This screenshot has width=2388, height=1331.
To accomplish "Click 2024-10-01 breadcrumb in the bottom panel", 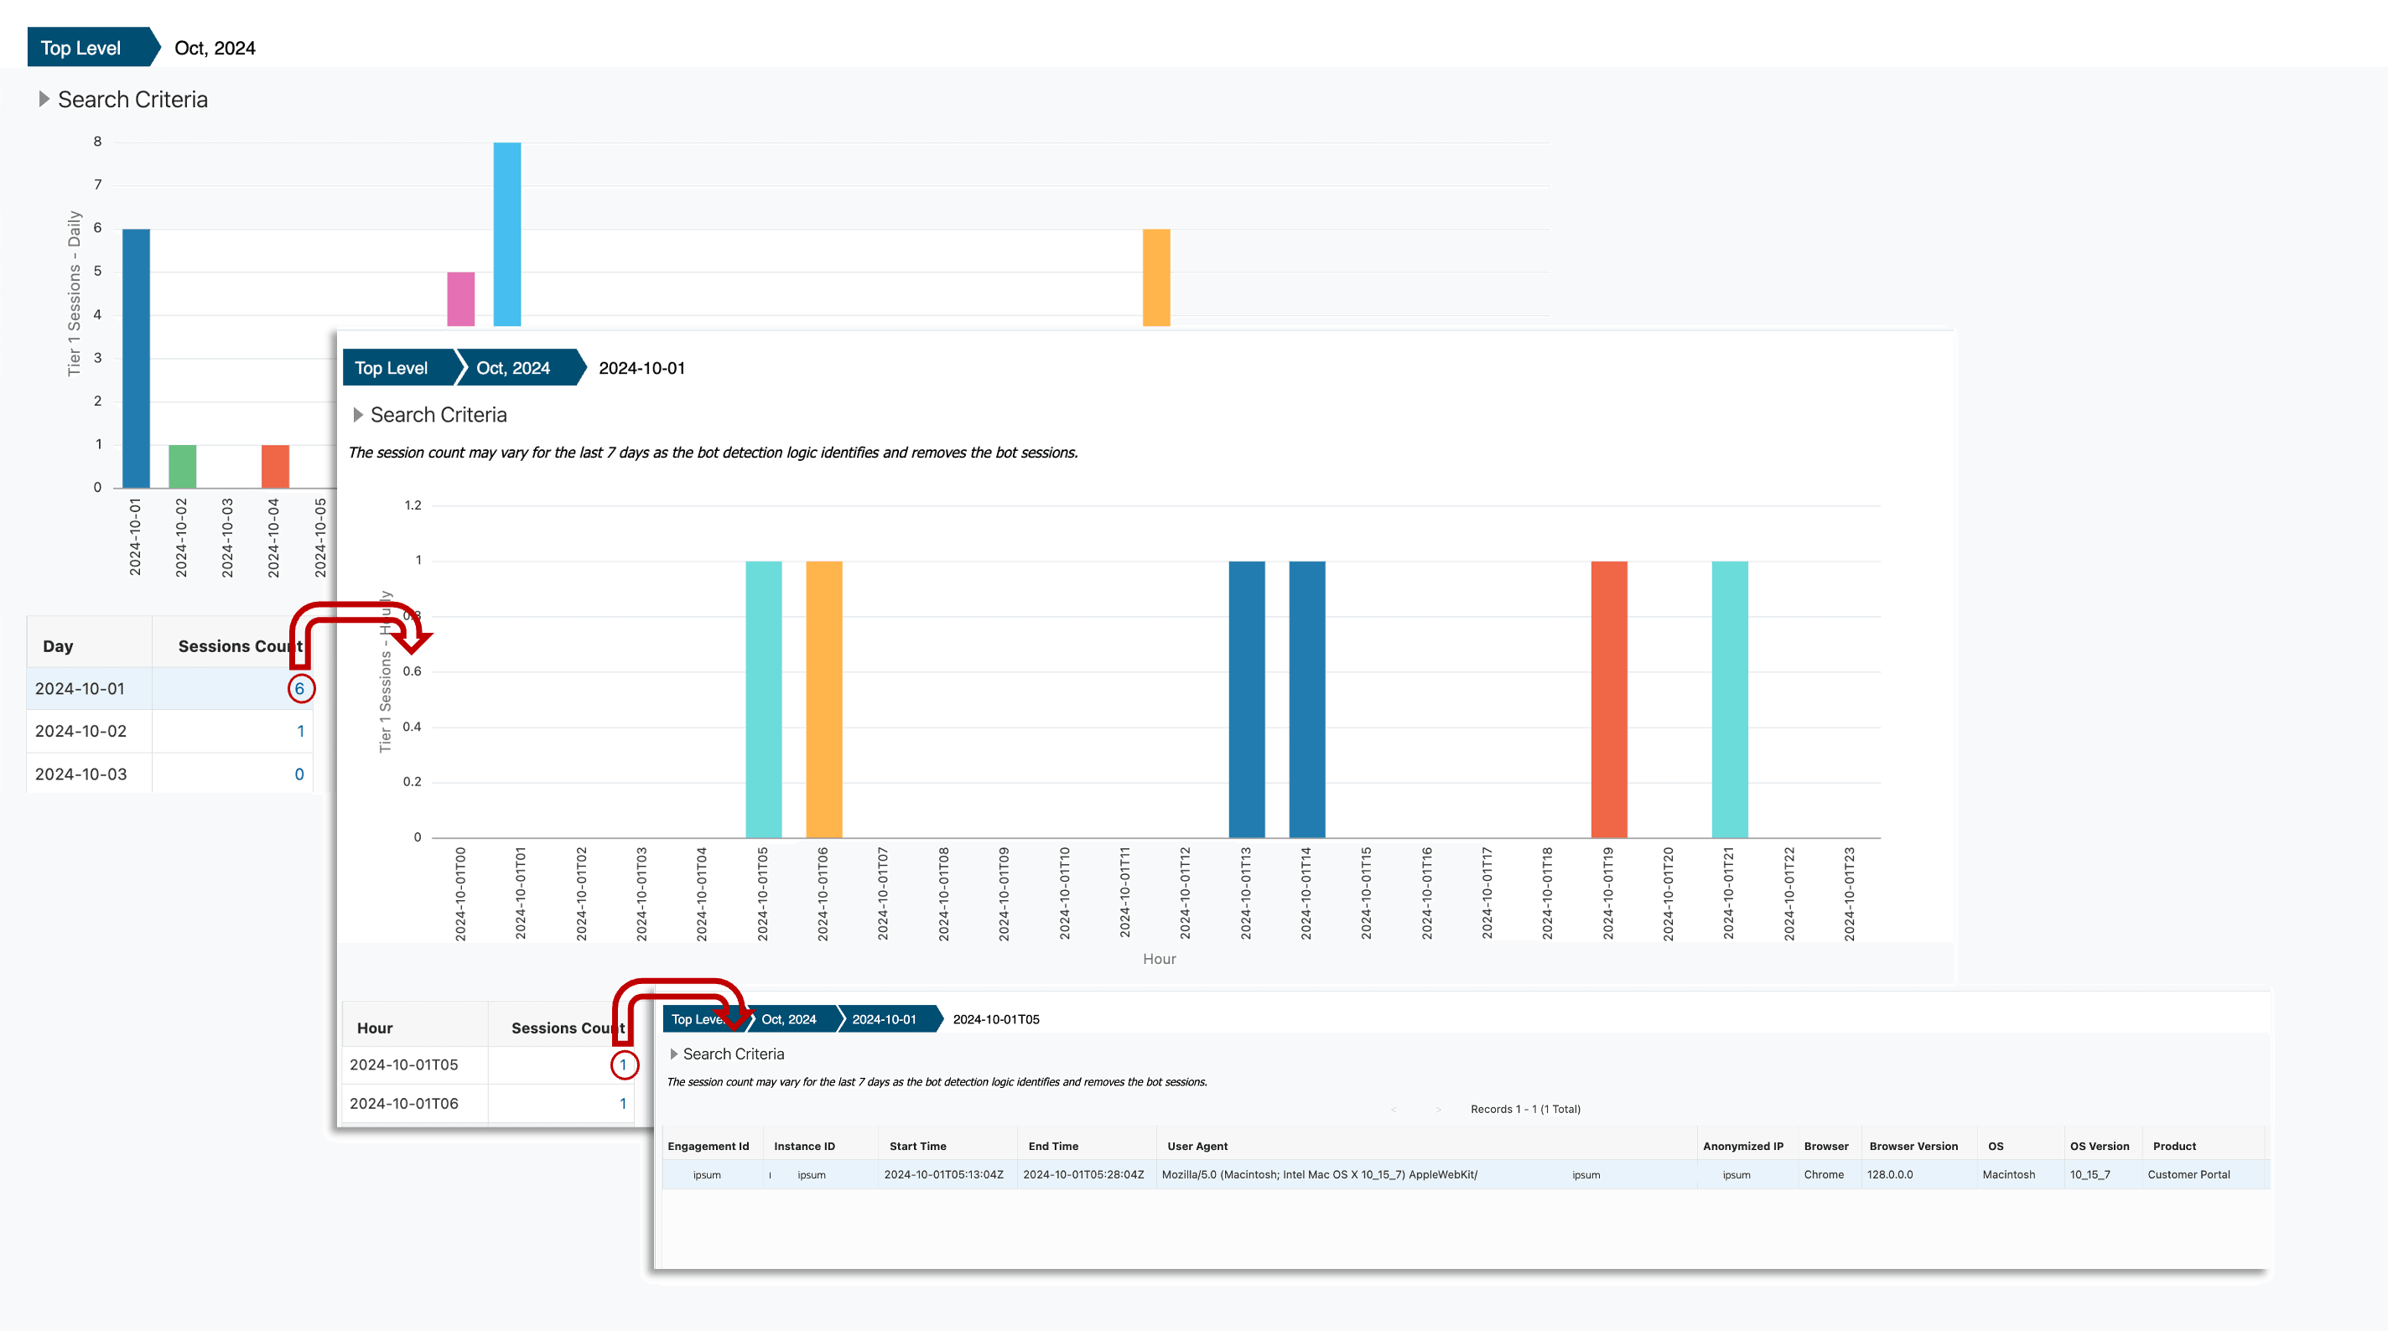I will (x=884, y=1018).
